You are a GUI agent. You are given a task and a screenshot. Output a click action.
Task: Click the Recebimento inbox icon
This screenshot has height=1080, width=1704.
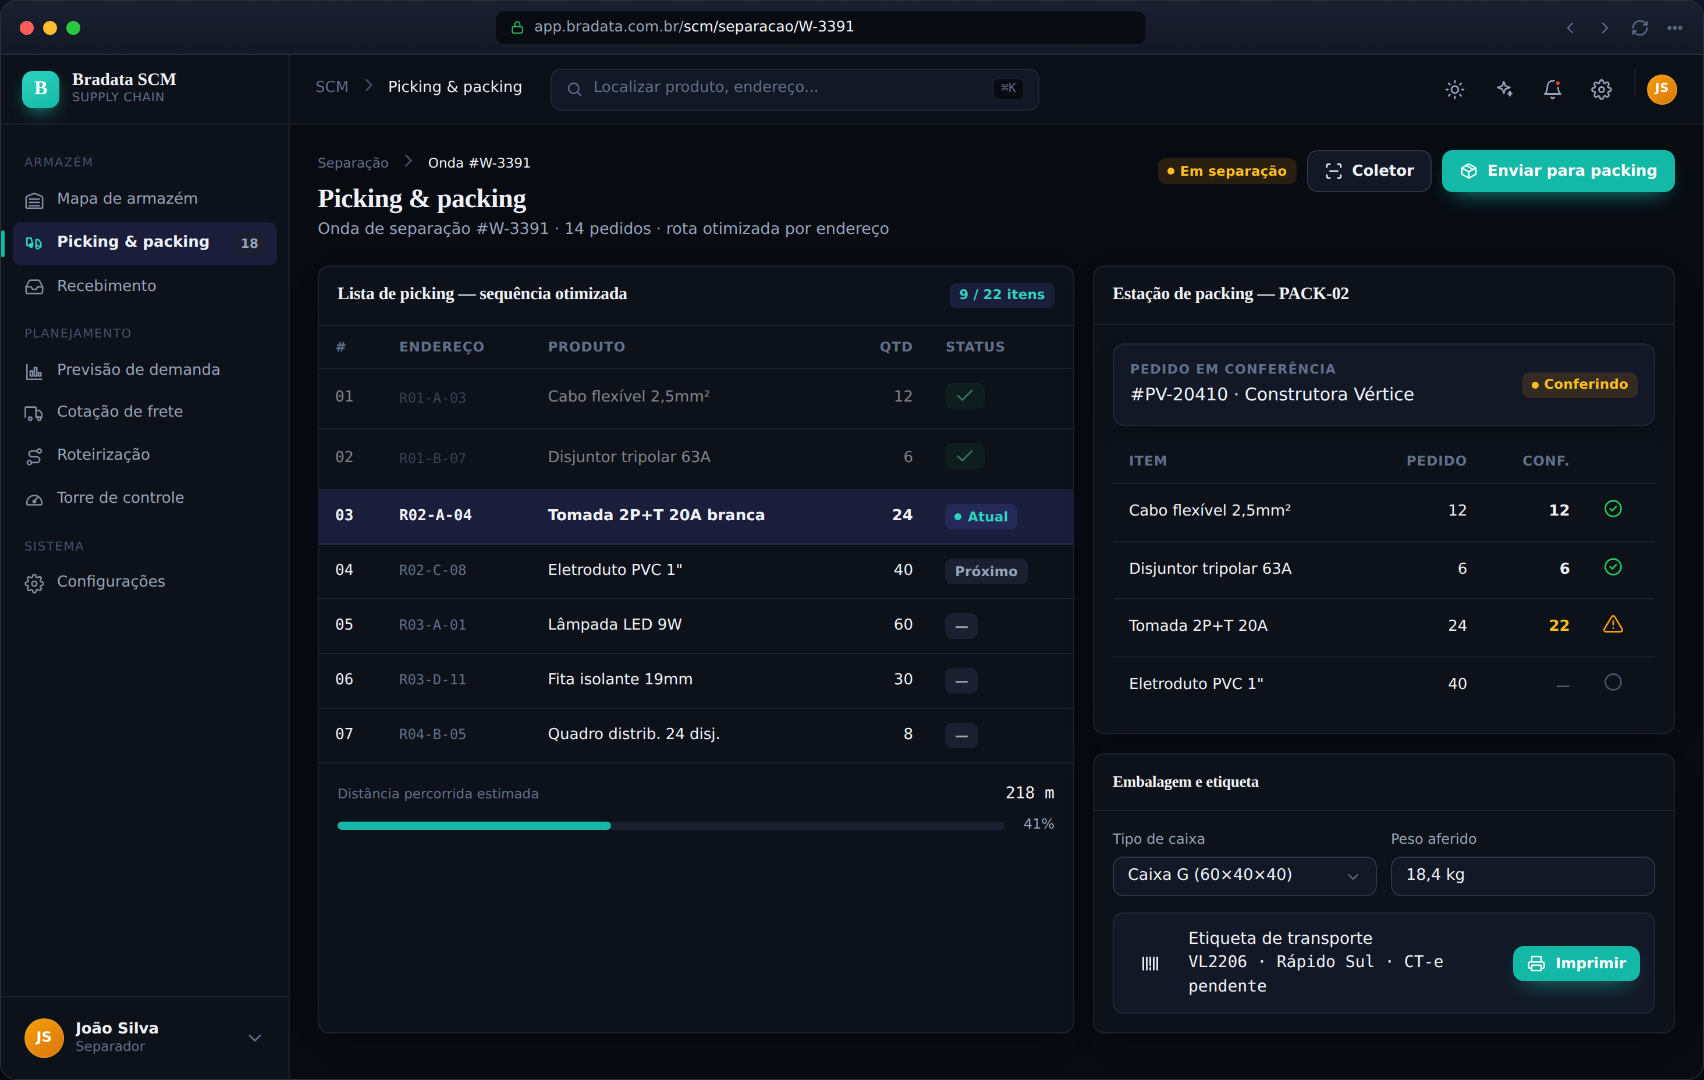(34, 287)
